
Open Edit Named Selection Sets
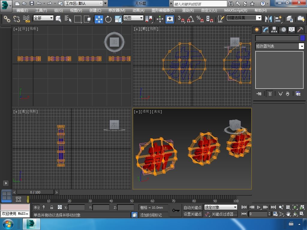click(x=220, y=19)
